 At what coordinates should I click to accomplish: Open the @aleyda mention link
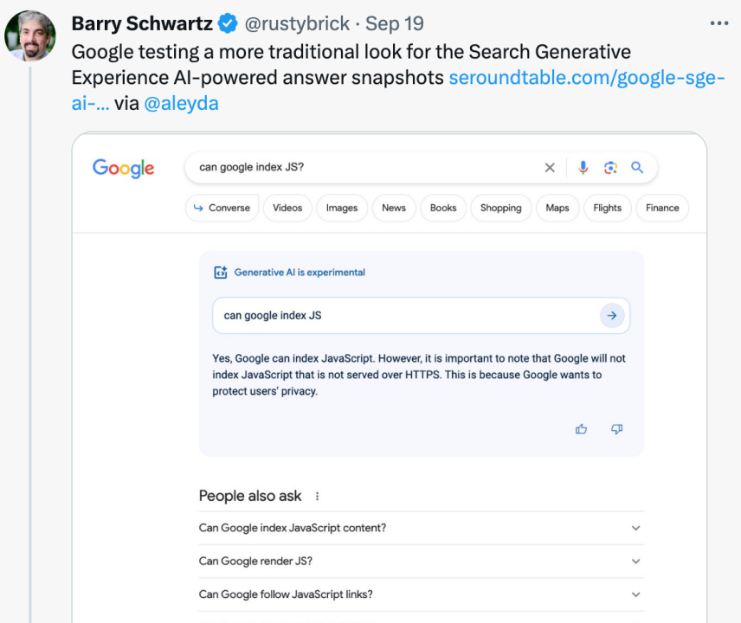[x=181, y=104]
